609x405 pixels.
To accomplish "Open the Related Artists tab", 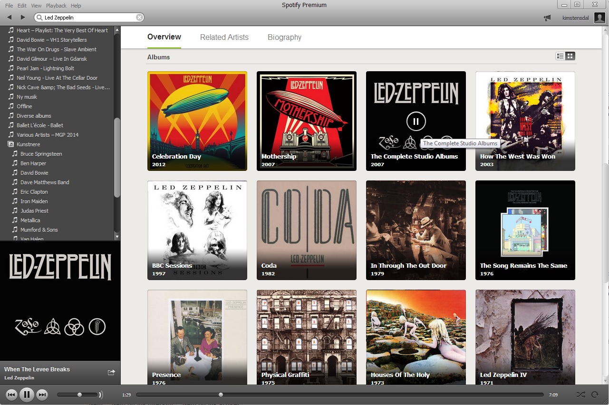I will tap(224, 38).
